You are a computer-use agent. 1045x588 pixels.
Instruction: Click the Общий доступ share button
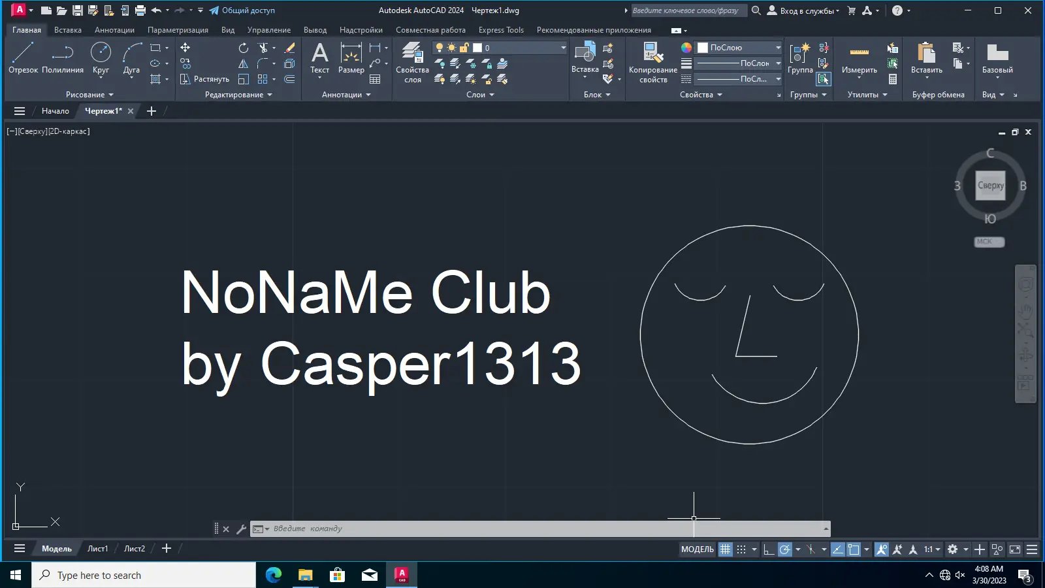[x=242, y=10]
